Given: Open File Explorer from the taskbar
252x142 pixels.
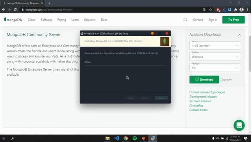Looking at the screenshot, I should coord(107,138).
